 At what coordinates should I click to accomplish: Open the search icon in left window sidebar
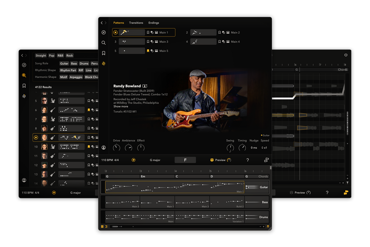[24, 75]
